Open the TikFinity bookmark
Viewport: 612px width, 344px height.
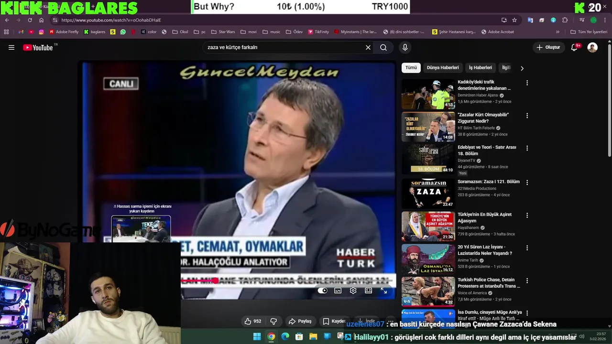click(318, 32)
